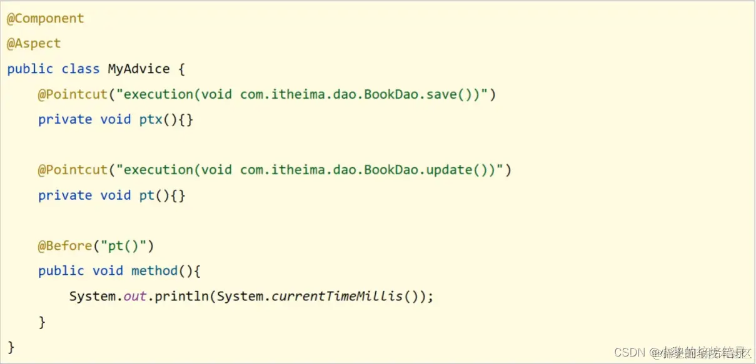Click currentTimeMillis method call

coord(337,296)
